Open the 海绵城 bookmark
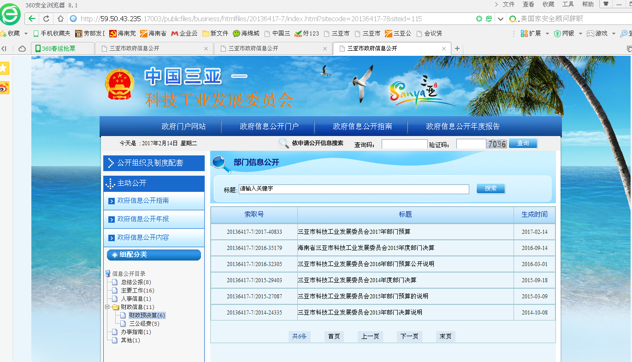The width and height of the screenshot is (632, 362). tap(246, 33)
